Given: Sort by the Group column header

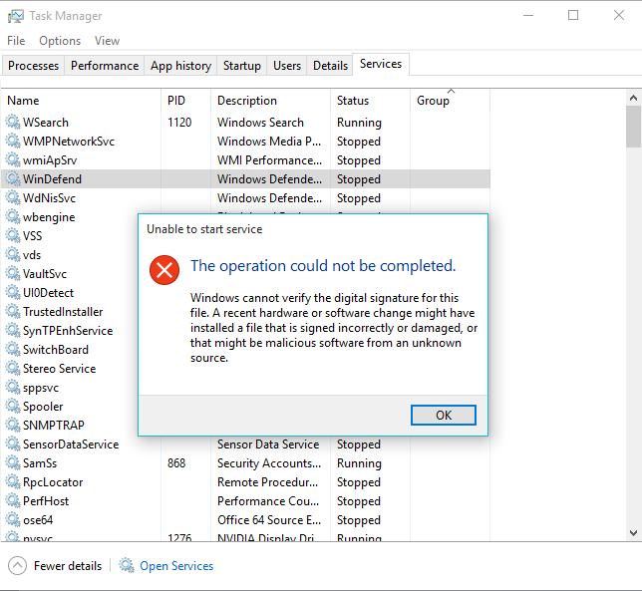Looking at the screenshot, I should 450,101.
